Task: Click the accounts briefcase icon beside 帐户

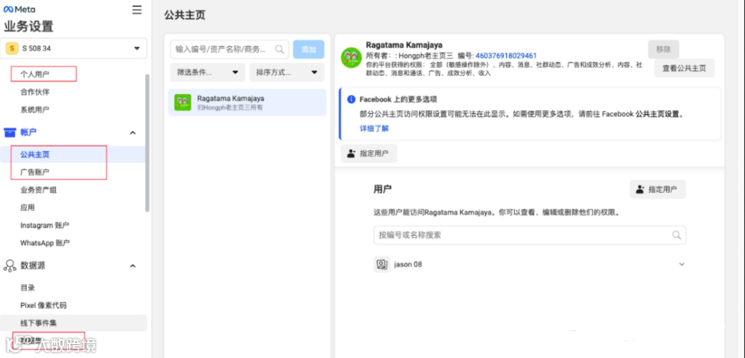Action: coord(10,132)
